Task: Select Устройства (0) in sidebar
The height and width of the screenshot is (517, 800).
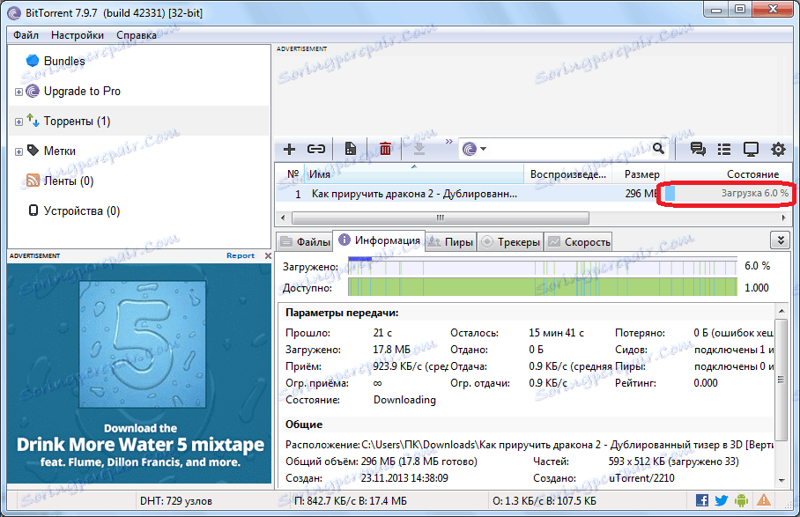Action: pos(82,211)
